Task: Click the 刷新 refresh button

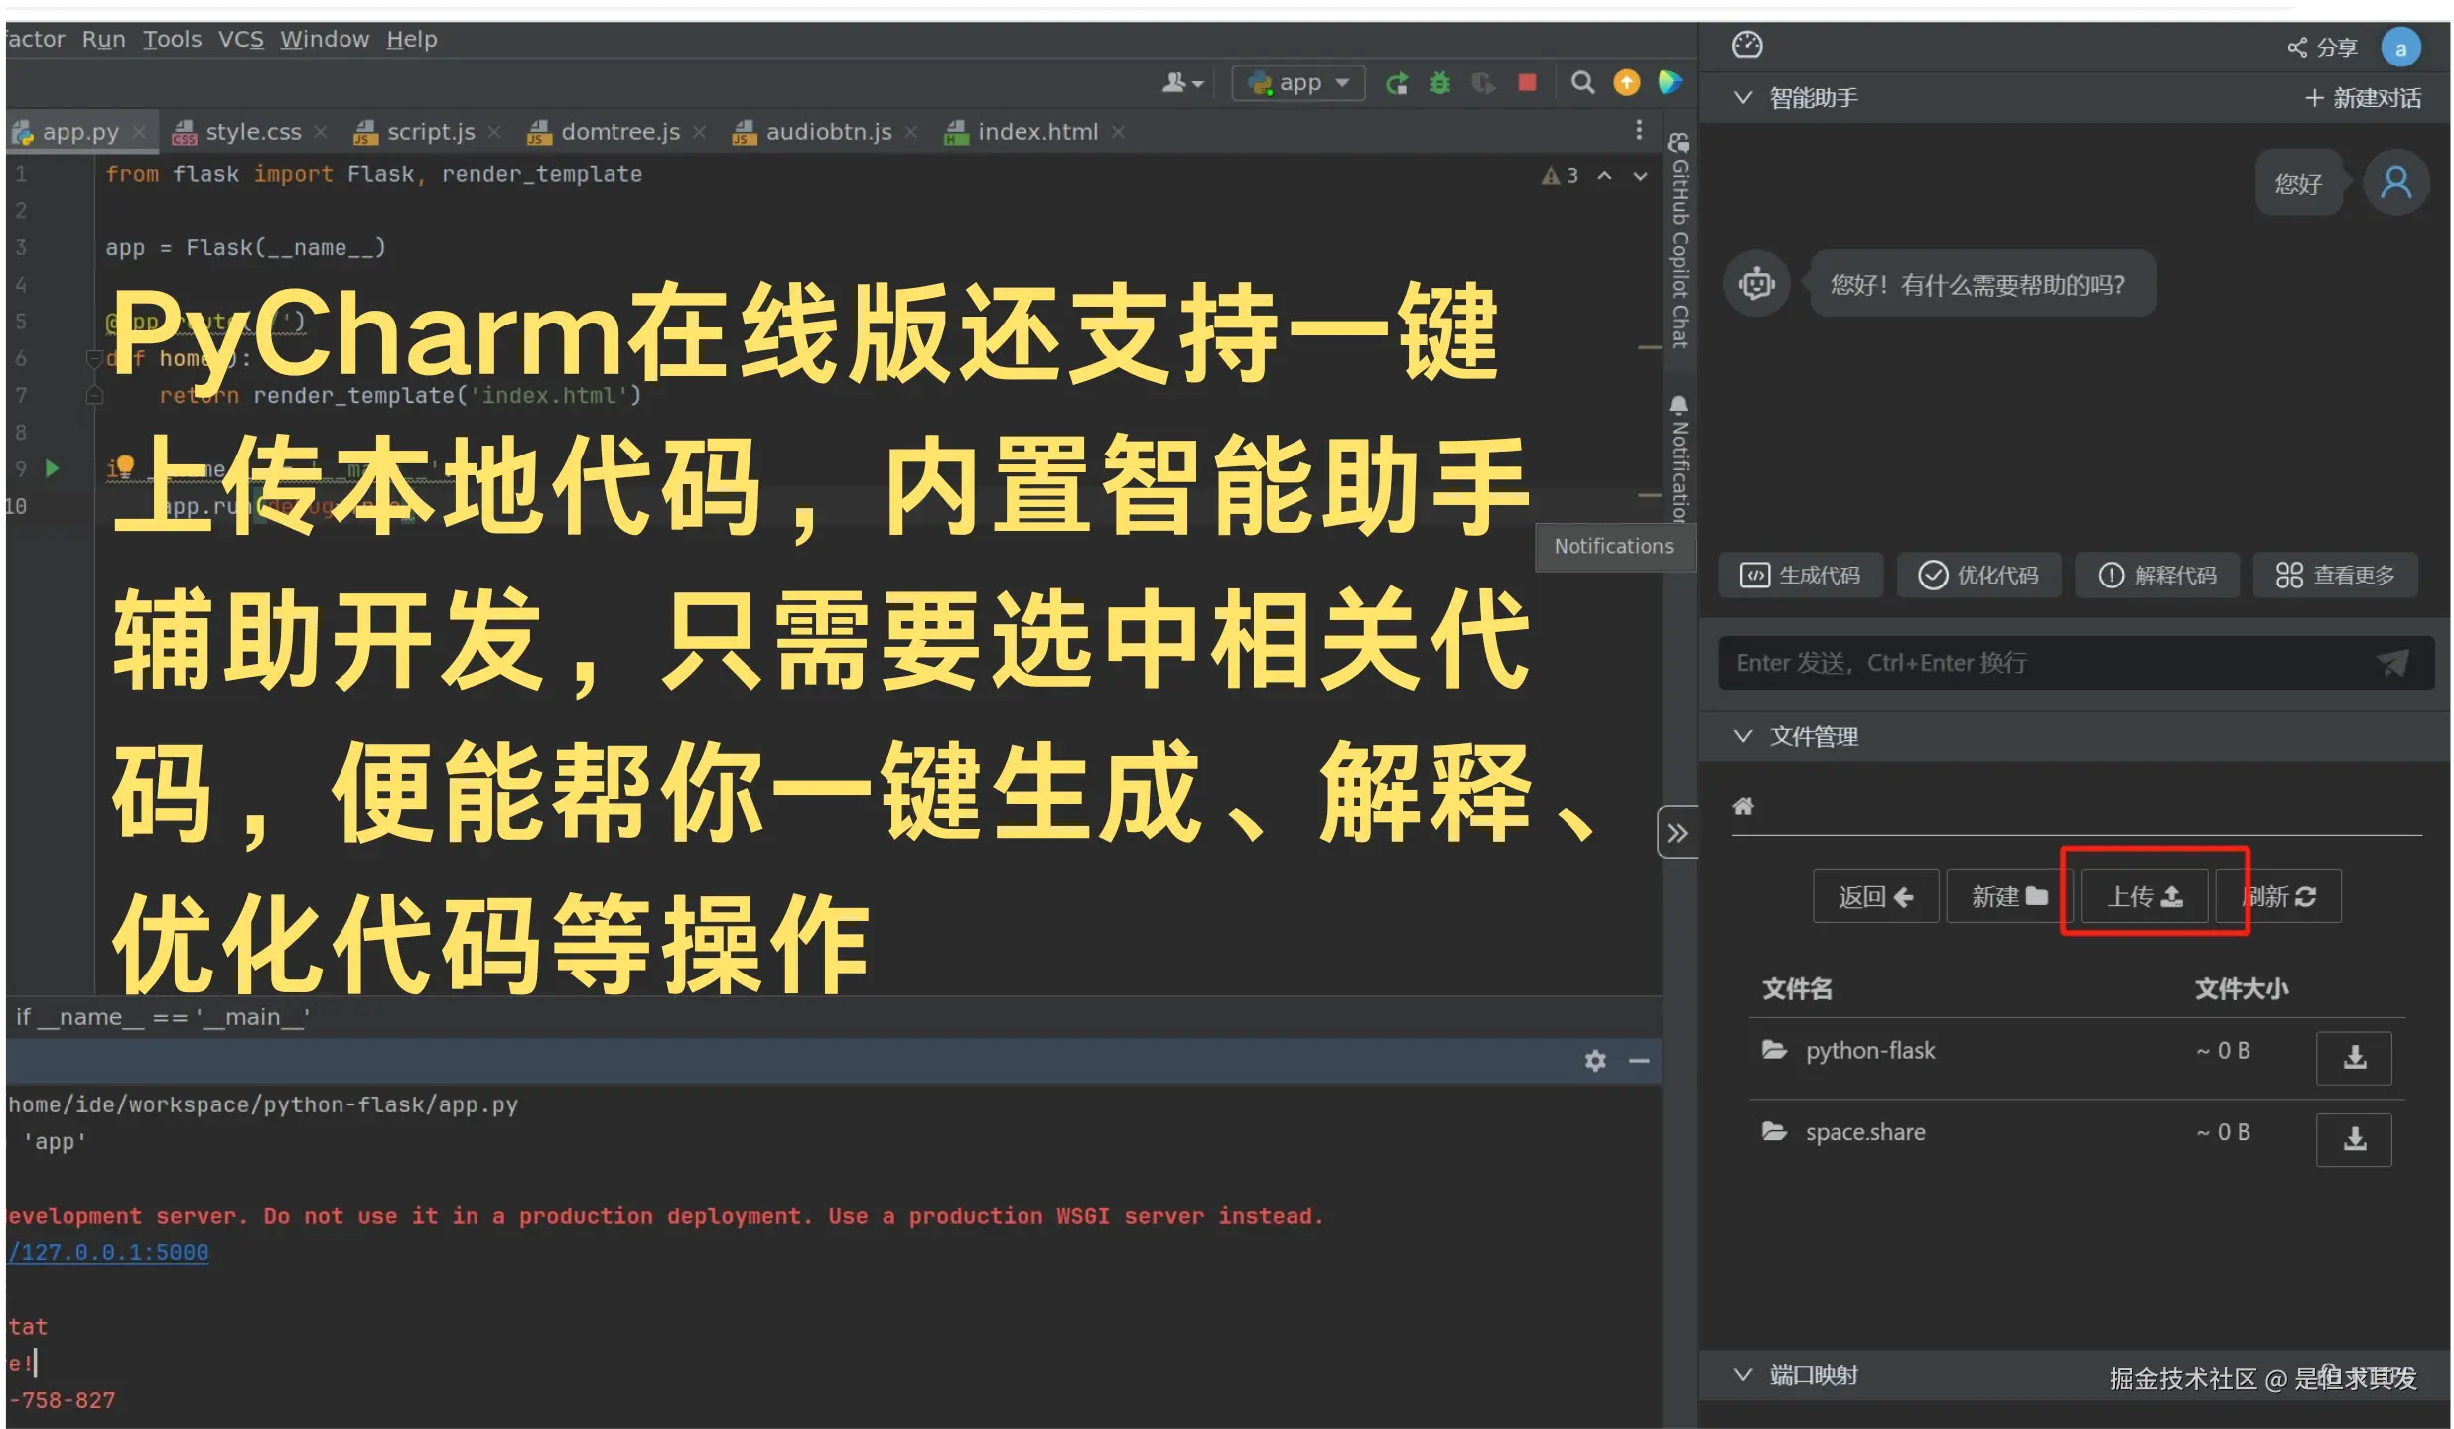Action: click(2279, 896)
